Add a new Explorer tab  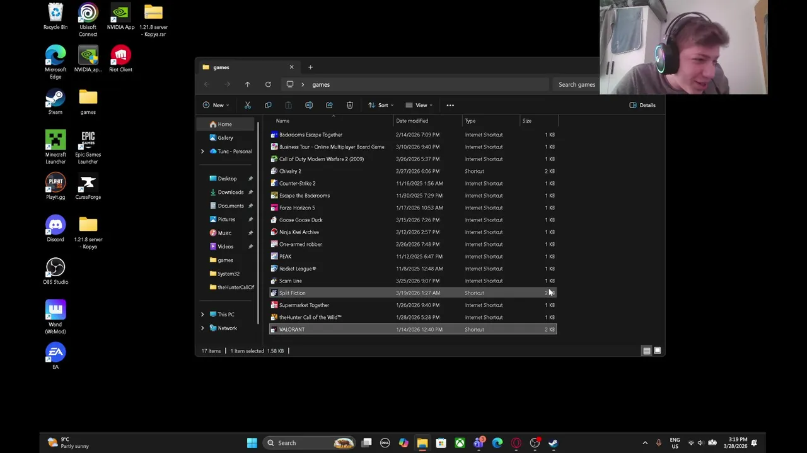point(310,67)
